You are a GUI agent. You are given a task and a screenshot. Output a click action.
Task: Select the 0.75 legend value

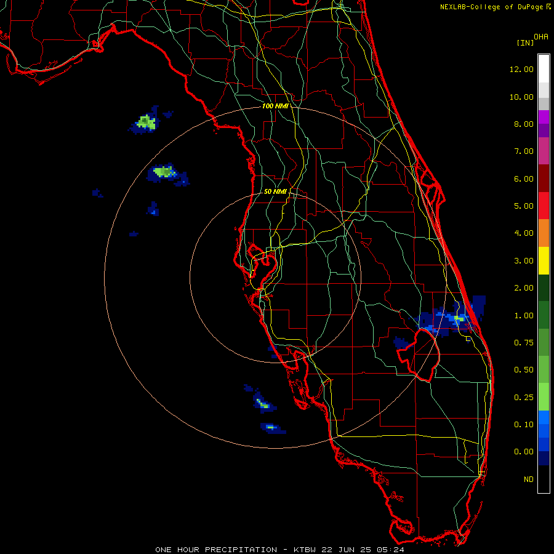pyautogui.click(x=524, y=343)
